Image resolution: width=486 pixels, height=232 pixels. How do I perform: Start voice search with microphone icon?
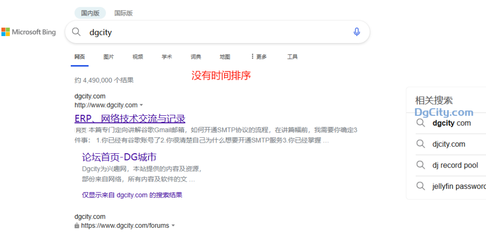coord(357,32)
